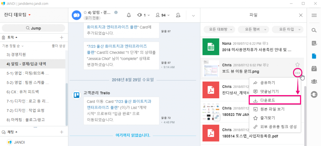This screenshot has height=146, width=321.
Task: Open the integrations plug icon in right sidebar
Action: 314,94
